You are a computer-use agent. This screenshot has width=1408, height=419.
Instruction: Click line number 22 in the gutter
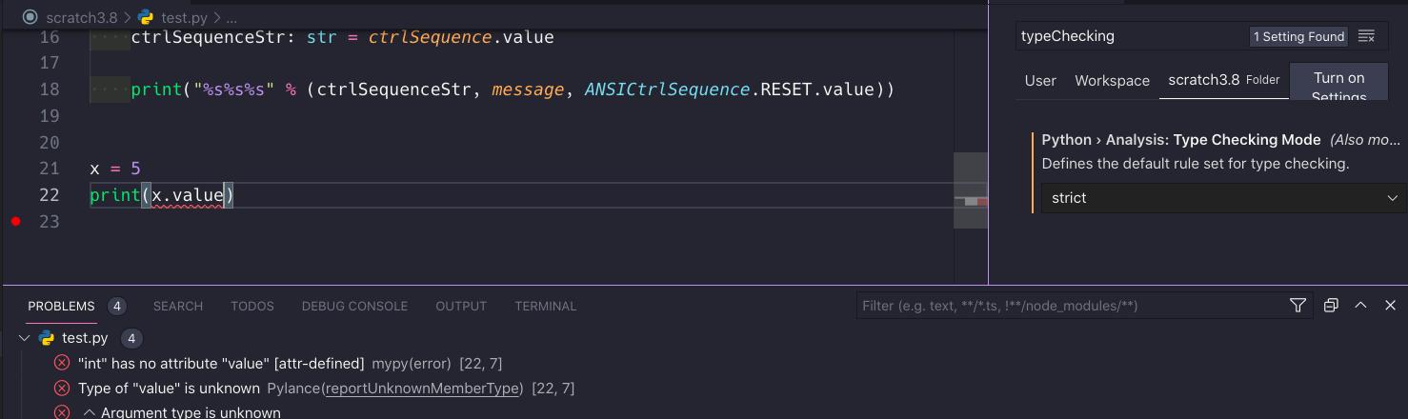(x=49, y=195)
